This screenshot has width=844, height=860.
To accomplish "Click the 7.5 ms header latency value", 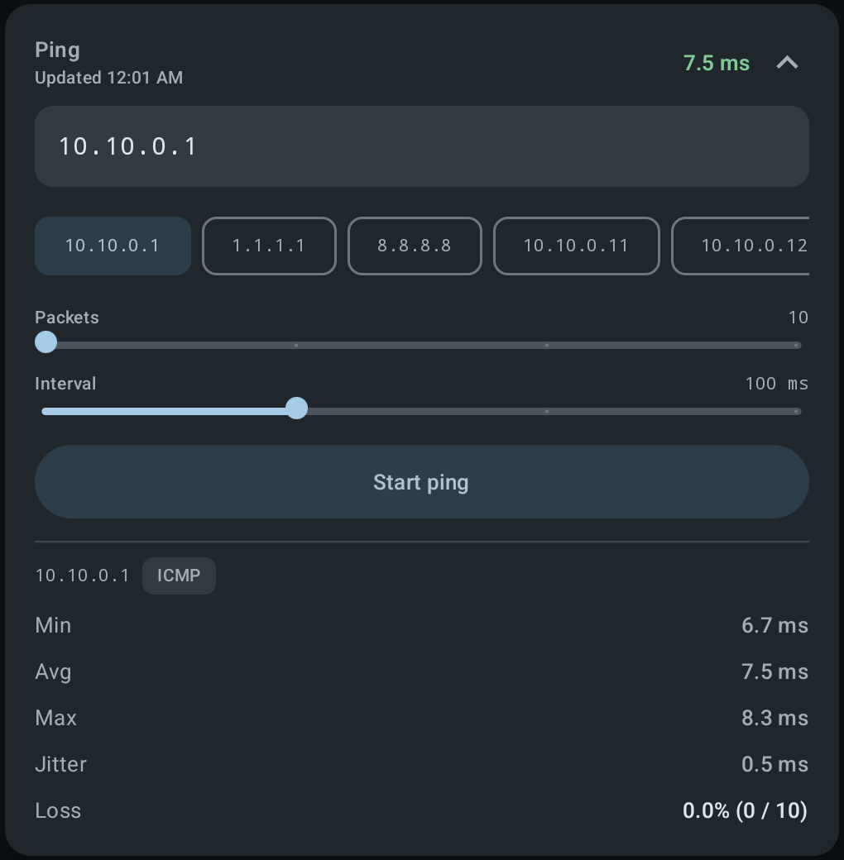I will 716,63.
